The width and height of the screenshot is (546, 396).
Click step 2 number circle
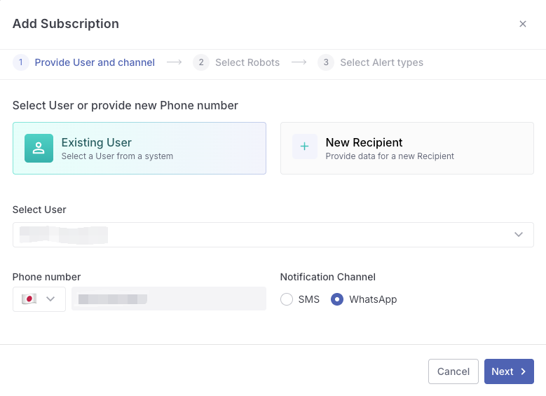click(x=201, y=62)
